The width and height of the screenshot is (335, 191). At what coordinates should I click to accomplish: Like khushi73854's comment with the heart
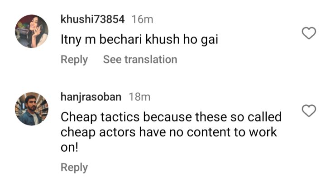(309, 33)
